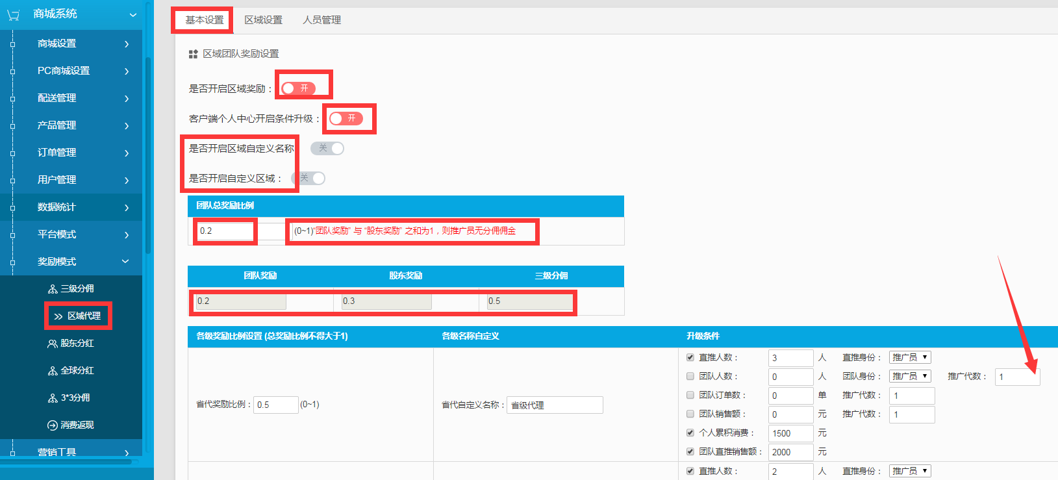Switch to the 区域设置 tab
This screenshot has width=1058, height=480.
263,20
